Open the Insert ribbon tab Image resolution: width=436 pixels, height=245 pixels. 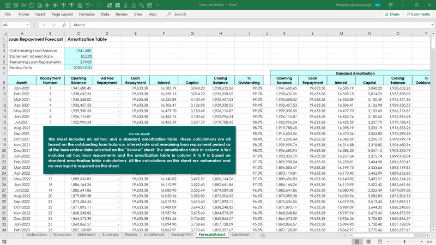tap(40, 14)
